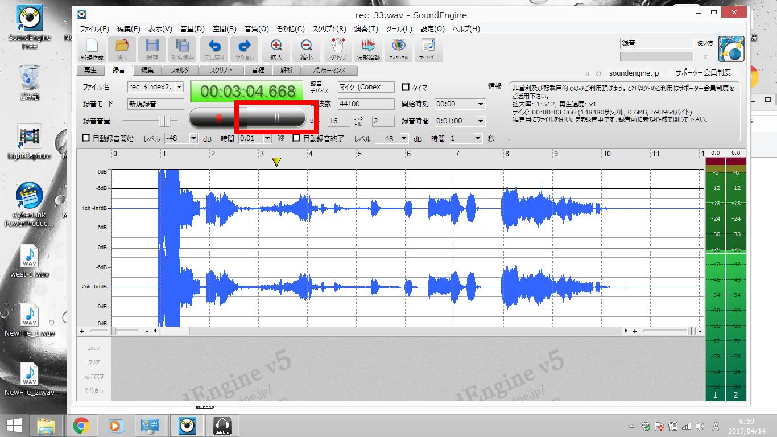Image resolution: width=777 pixels, height=437 pixels.
Task: Open the soundengine.jp link
Action: 634,73
